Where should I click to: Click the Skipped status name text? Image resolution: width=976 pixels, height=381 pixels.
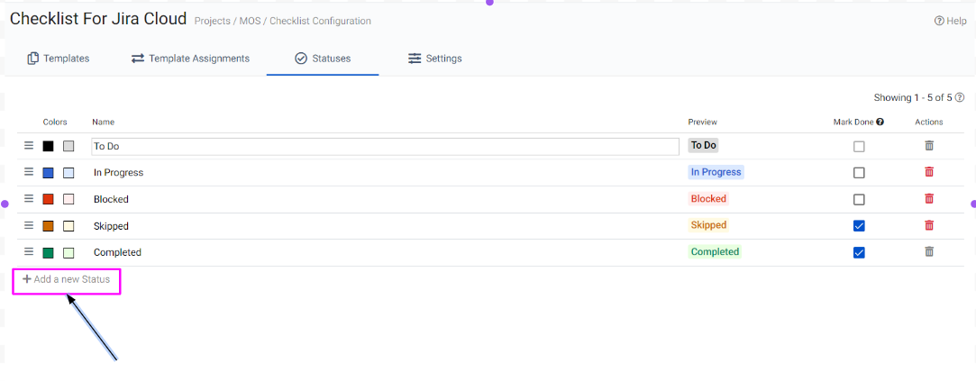[111, 226]
